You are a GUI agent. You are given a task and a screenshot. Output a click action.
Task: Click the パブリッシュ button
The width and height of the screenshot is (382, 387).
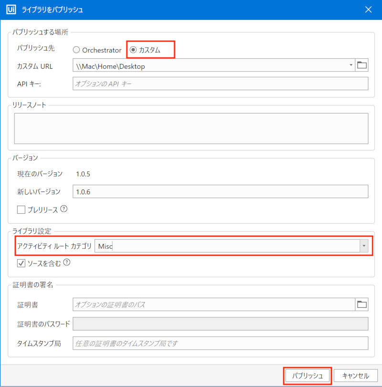coord(308,376)
